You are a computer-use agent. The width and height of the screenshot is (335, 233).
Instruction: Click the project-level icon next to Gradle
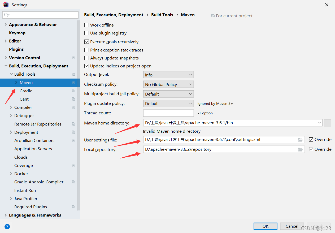coord(73,91)
